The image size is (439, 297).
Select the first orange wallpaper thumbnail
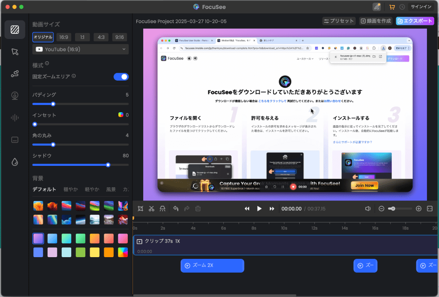(38, 206)
